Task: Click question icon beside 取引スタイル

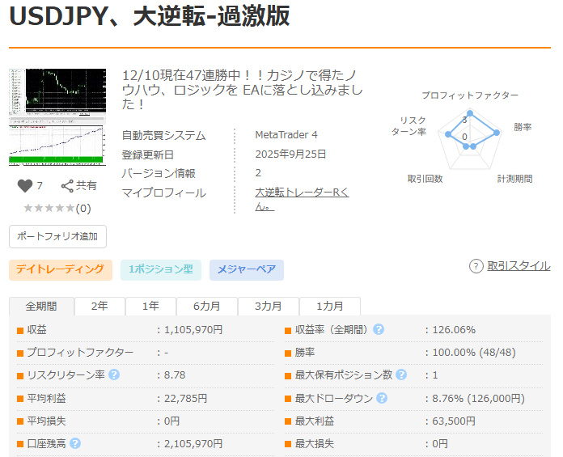Action: pyautogui.click(x=476, y=266)
